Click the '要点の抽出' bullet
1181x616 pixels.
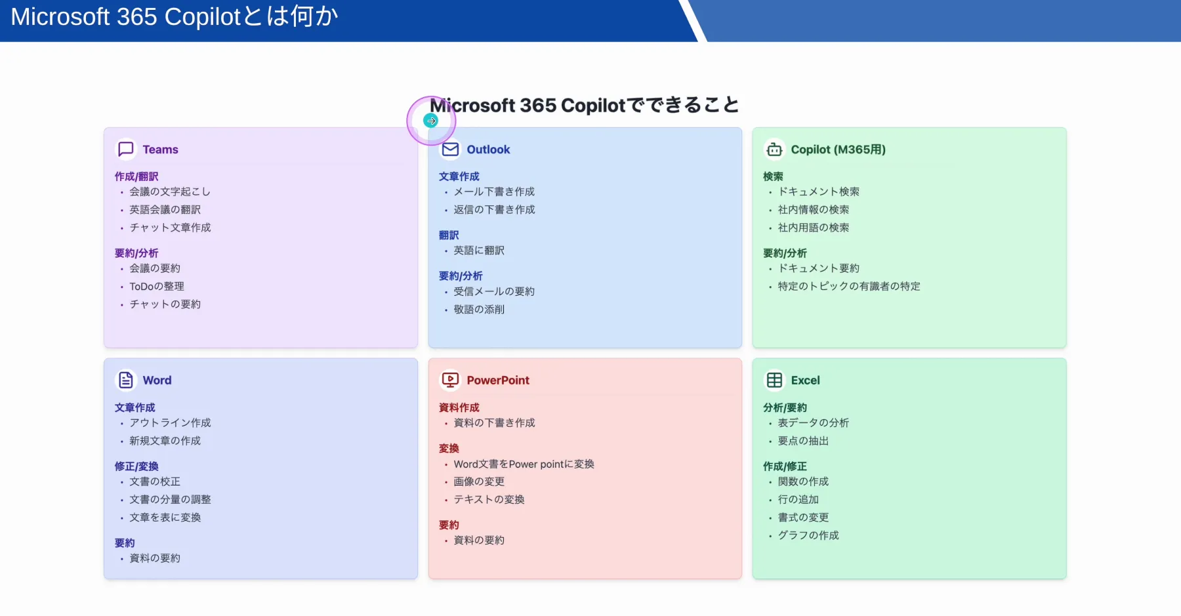(804, 441)
